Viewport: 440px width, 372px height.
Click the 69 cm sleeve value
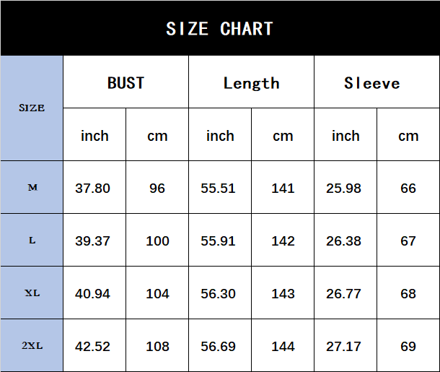tap(408, 346)
